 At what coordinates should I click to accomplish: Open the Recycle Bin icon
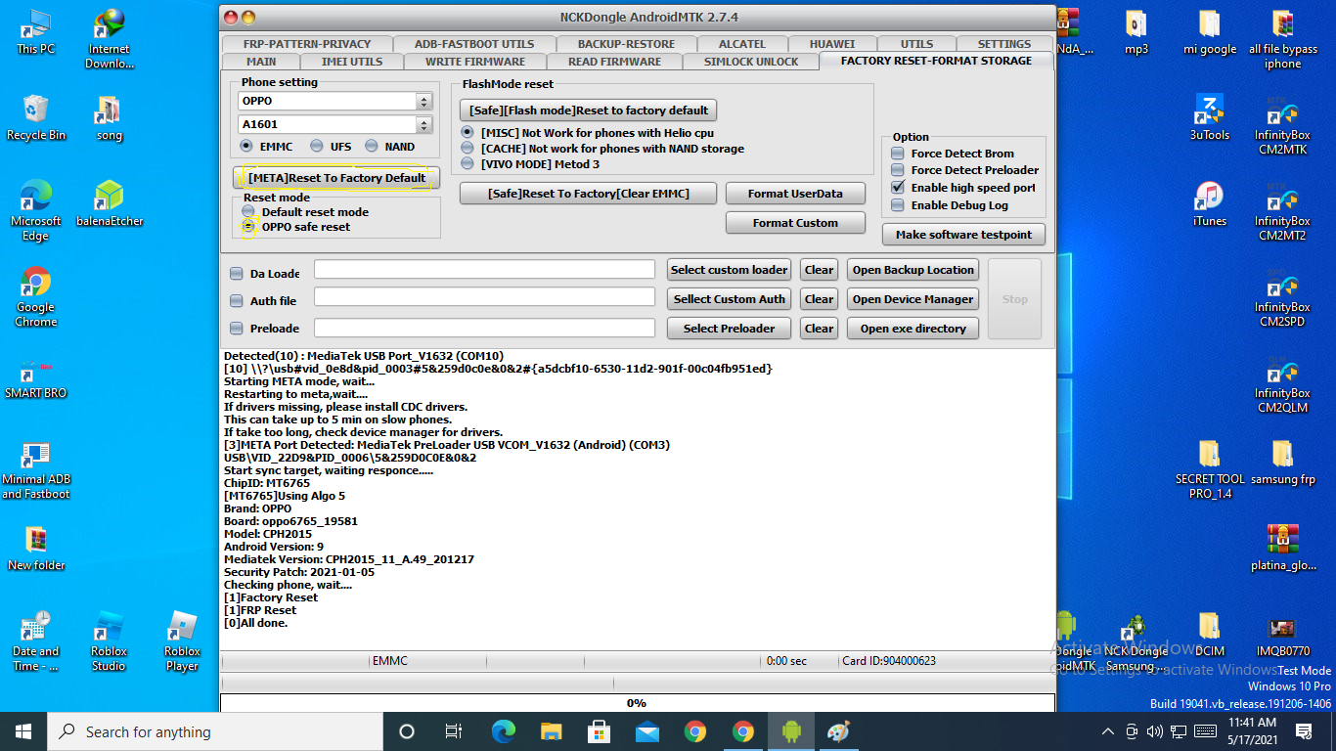tap(36, 118)
